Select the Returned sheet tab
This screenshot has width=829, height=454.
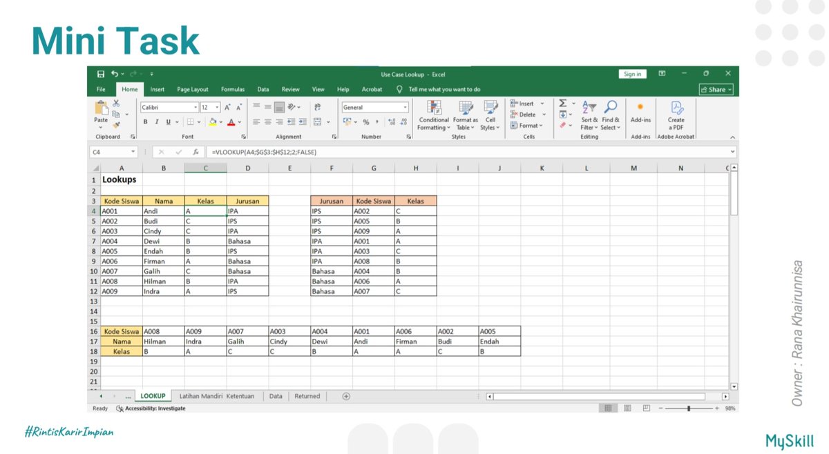point(307,396)
